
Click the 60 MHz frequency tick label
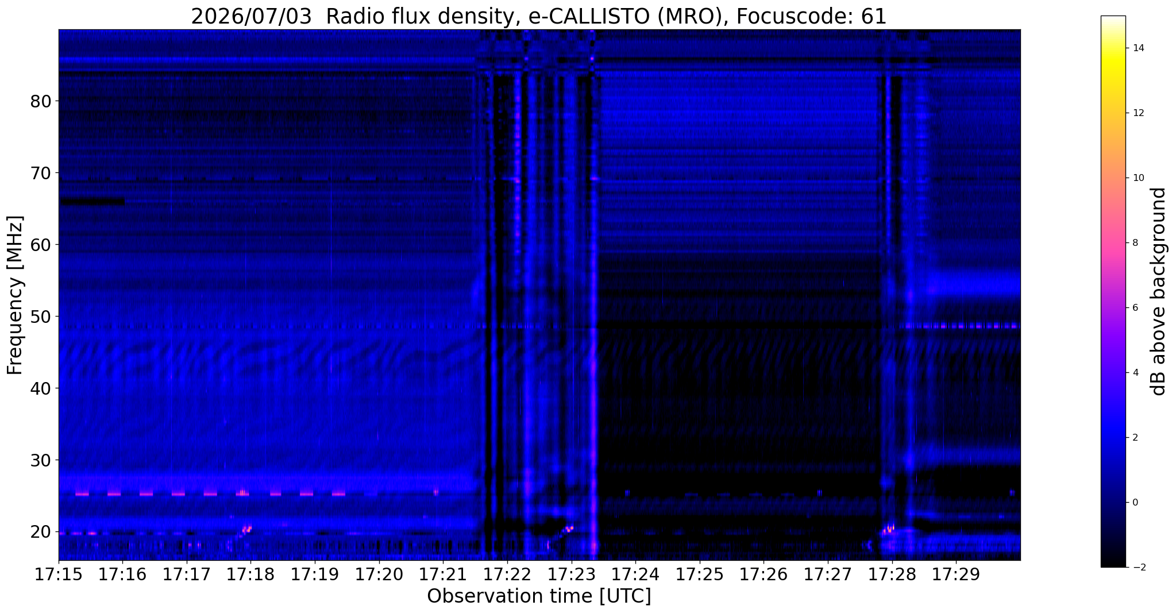(x=41, y=245)
